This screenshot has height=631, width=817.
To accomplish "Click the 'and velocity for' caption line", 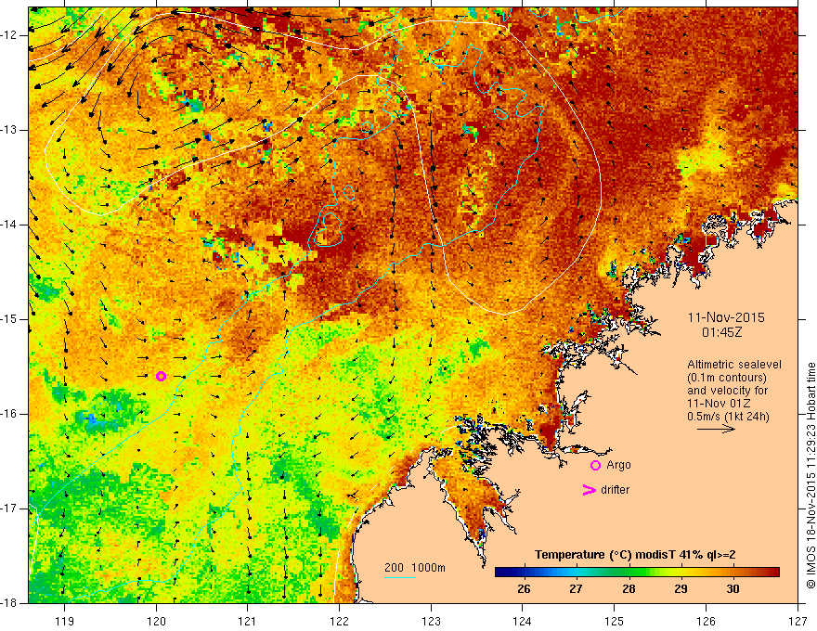I will [x=727, y=391].
